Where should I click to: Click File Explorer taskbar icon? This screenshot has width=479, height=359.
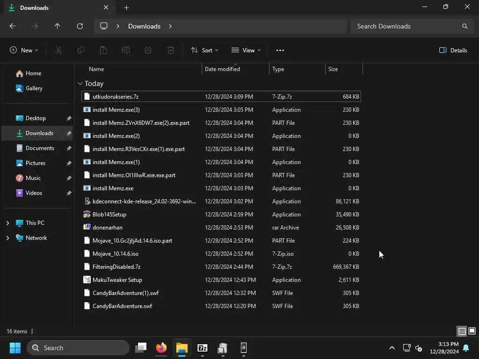tap(182, 348)
